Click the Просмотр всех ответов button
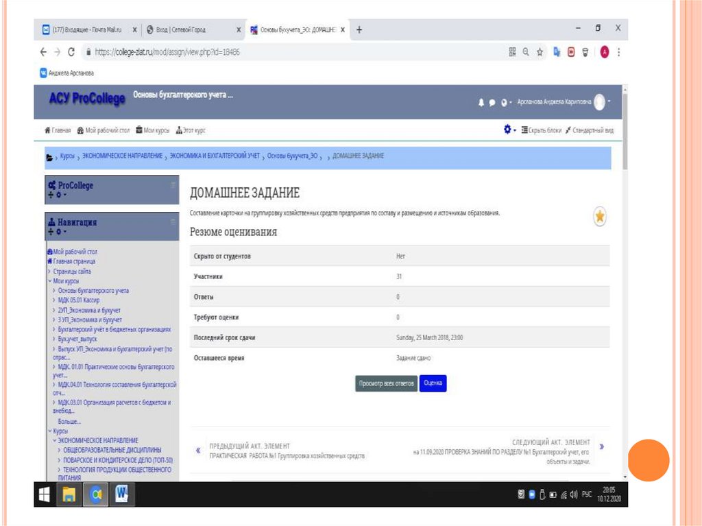Image resolution: width=702 pixels, height=526 pixels. 387,383
